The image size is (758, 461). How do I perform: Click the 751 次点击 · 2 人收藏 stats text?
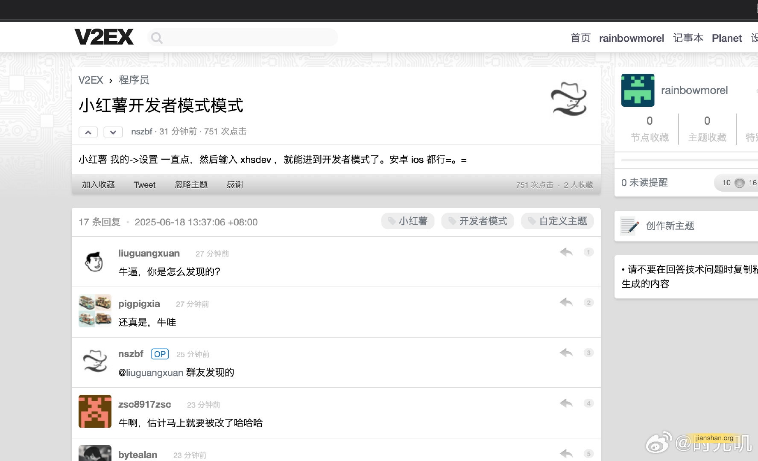point(554,185)
